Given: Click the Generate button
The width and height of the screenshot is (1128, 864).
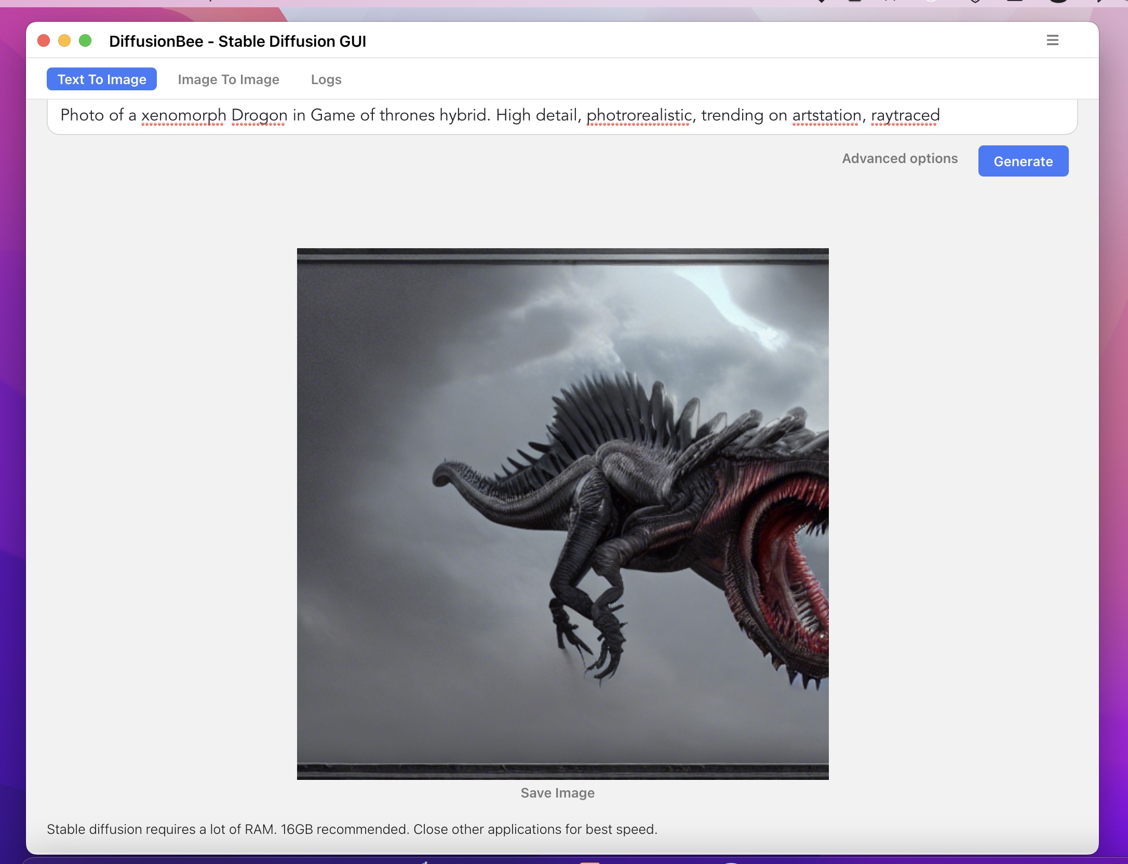Looking at the screenshot, I should click(1024, 160).
